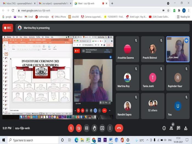Open a new browser tab
The image size is (192, 144).
coord(112,3)
